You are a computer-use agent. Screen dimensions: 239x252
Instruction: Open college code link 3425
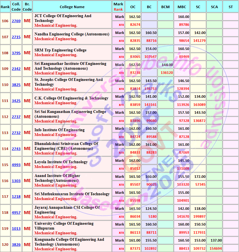(x=16, y=101)
